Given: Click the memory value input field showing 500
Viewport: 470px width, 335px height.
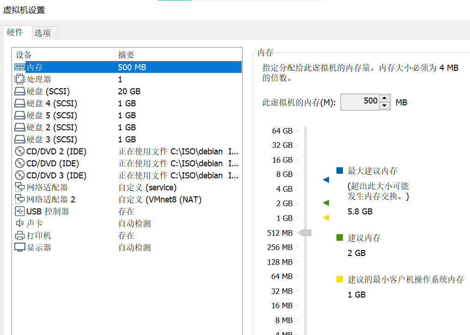Looking at the screenshot, I should click(360, 102).
